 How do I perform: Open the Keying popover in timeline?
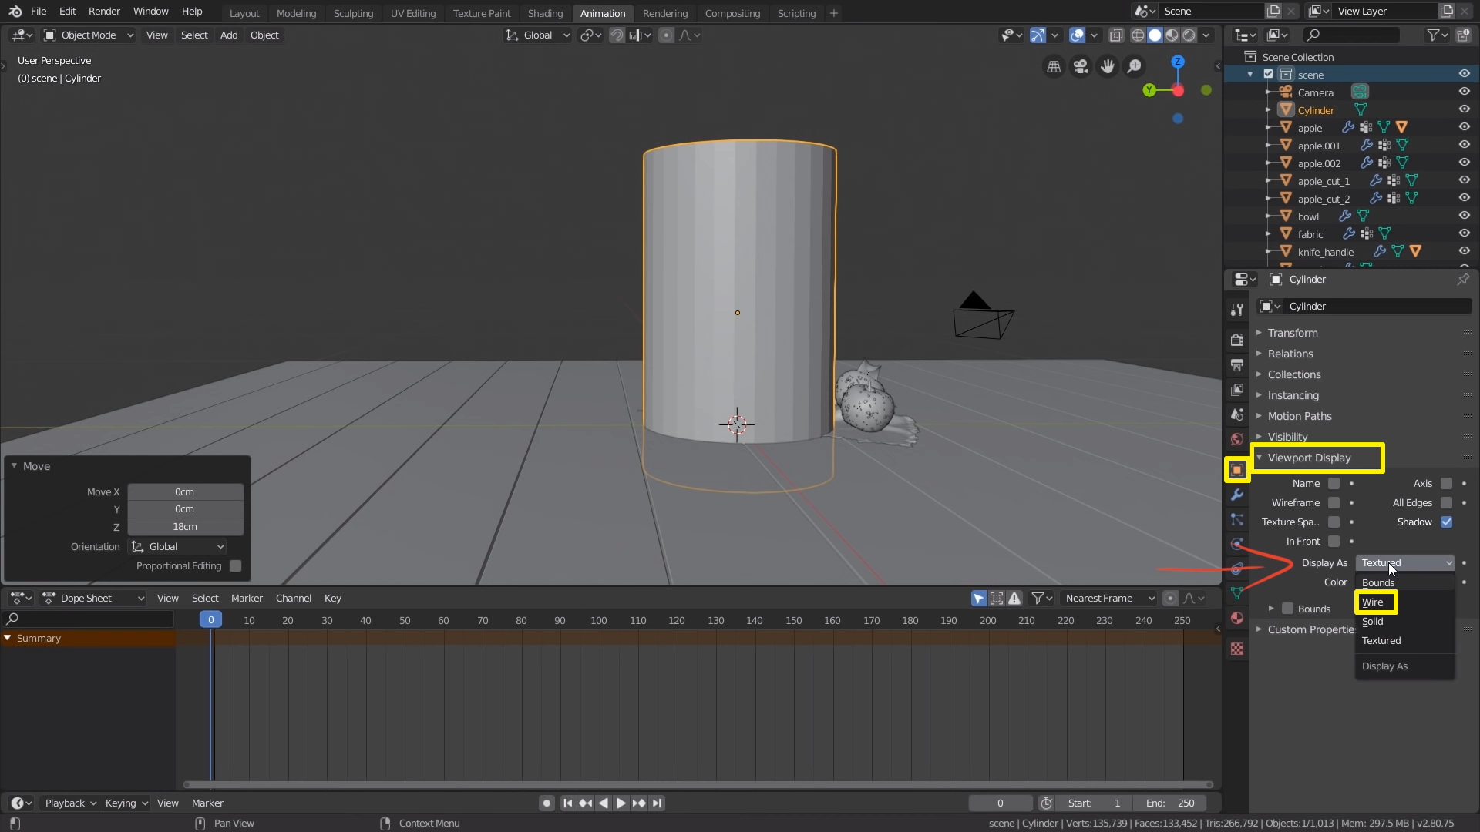(x=126, y=803)
